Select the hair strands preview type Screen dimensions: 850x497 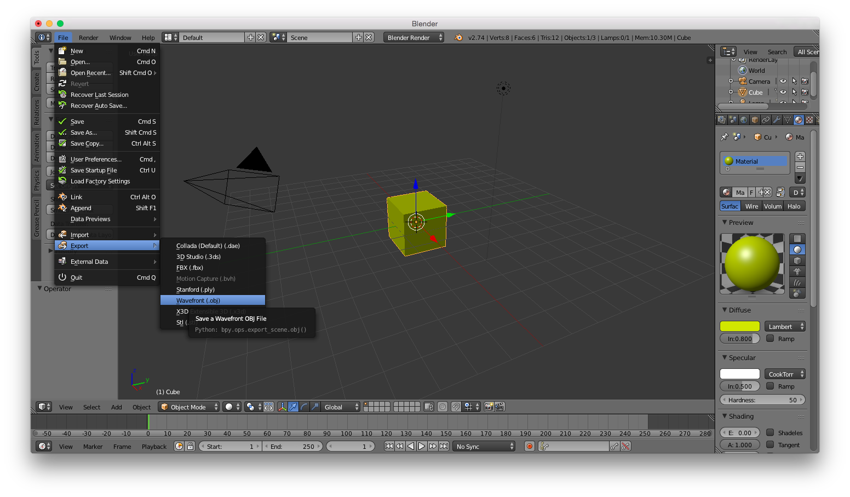click(x=797, y=282)
